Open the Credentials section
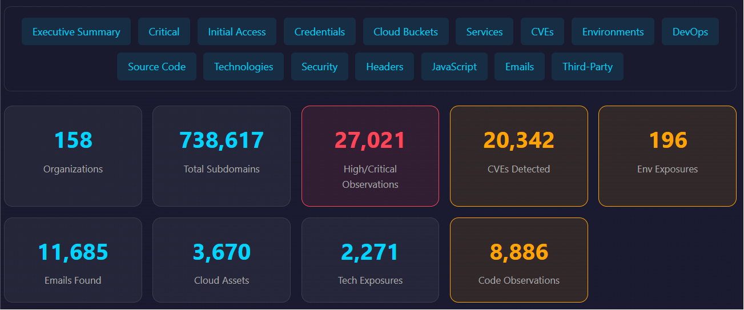The height and width of the screenshot is (310, 744). 319,32
